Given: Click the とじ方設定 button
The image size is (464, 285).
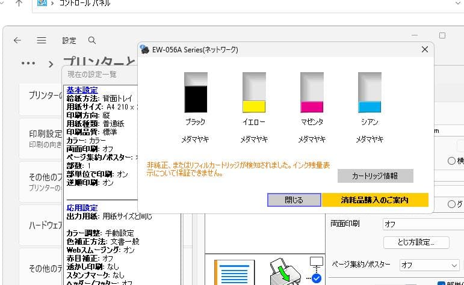Looking at the screenshot, I should coord(416,242).
